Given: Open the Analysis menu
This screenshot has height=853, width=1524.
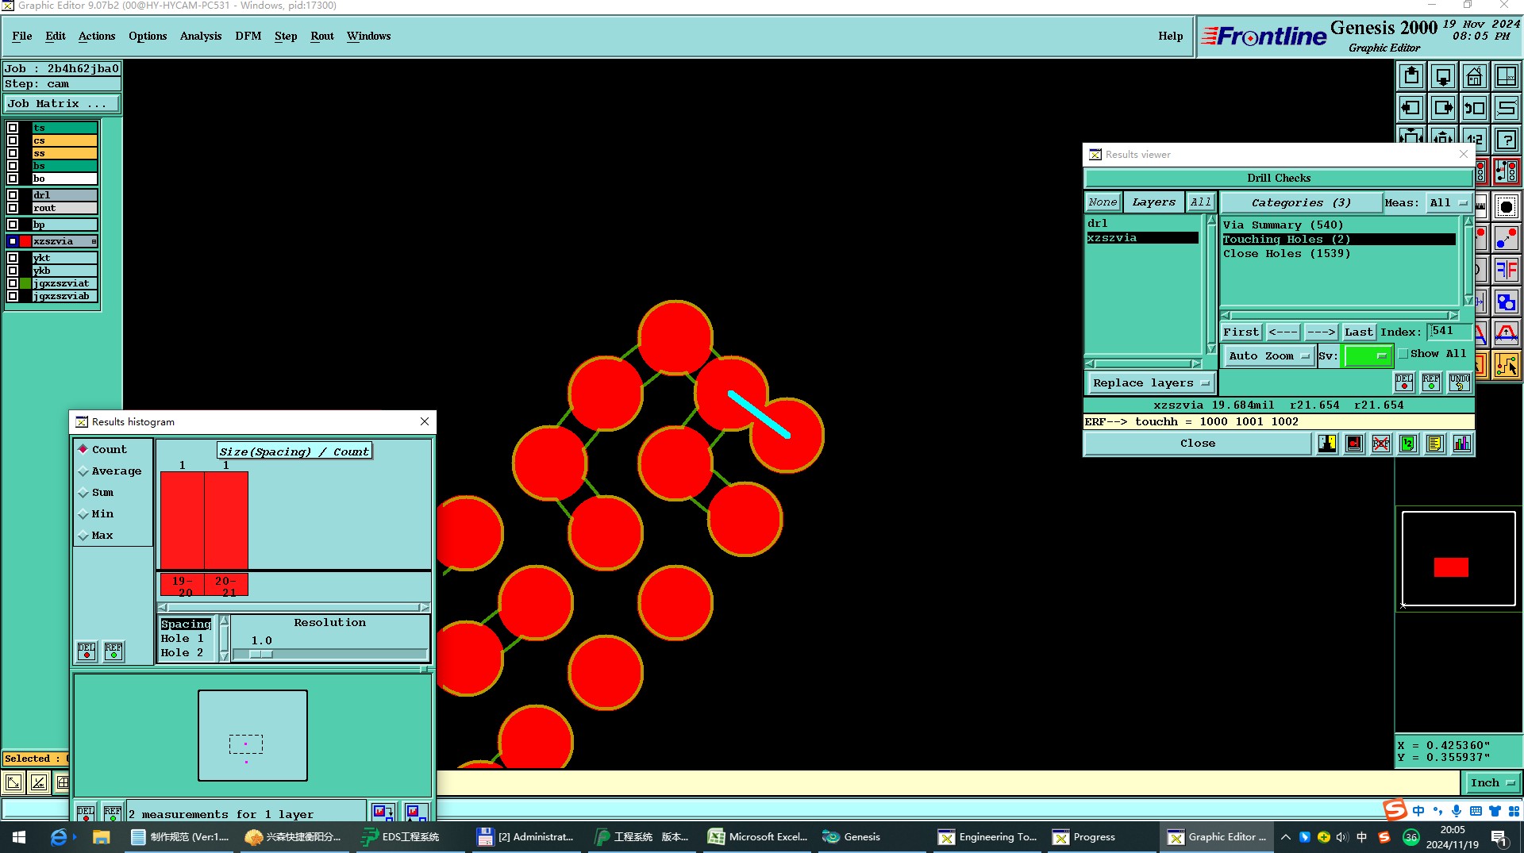Looking at the screenshot, I should click(x=201, y=36).
